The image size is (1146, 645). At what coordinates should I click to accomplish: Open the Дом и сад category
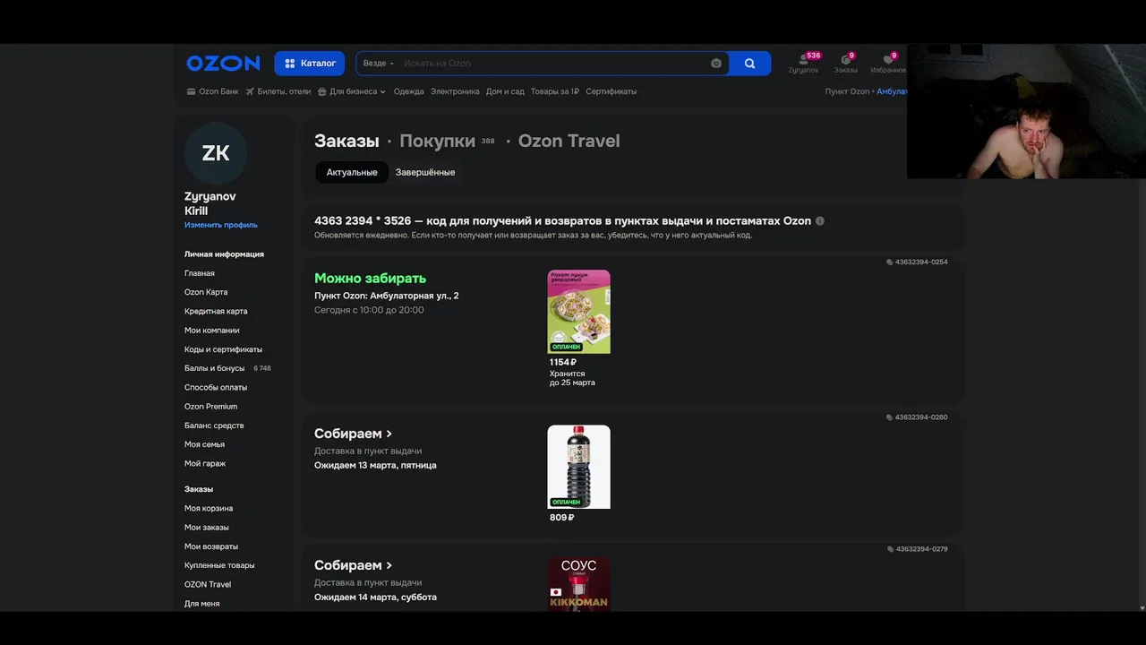[x=505, y=91]
